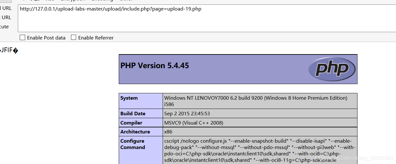Screen dimensions: 396x164
Task: Select the Windows NT LENOVOY7000 system value
Action: [256, 101]
